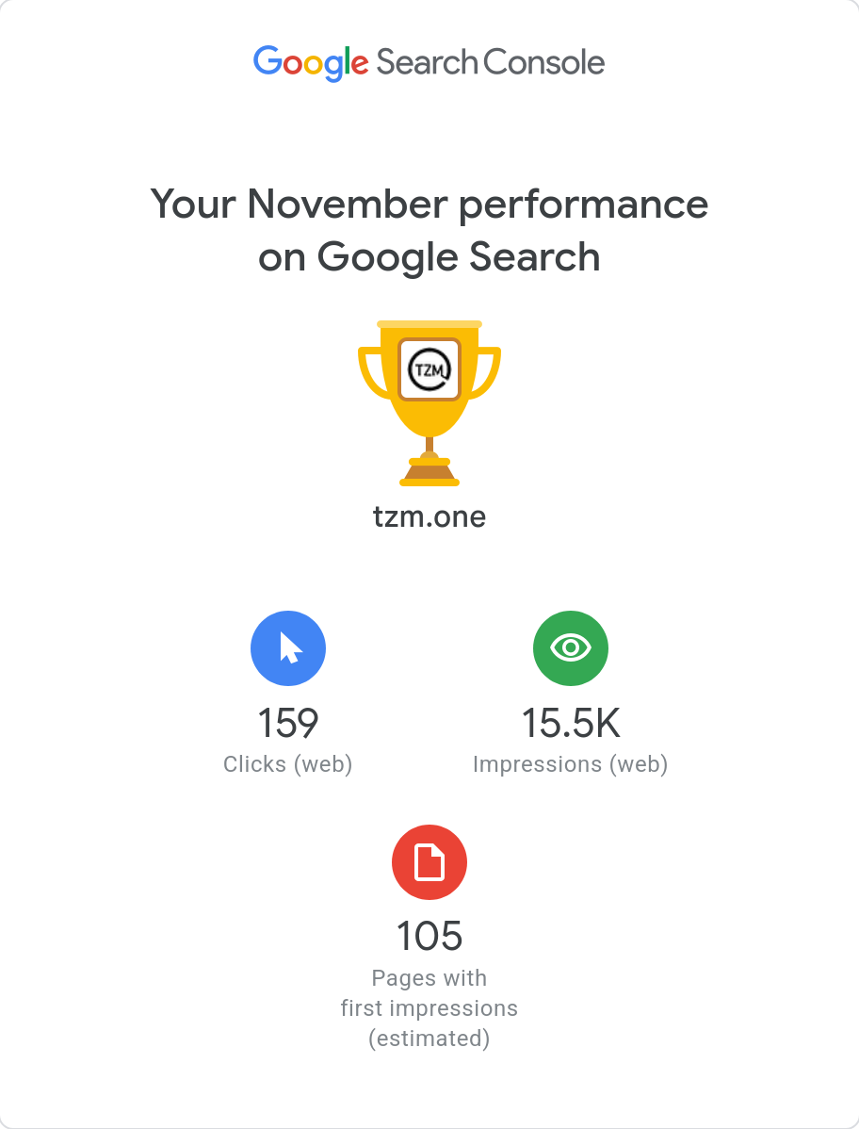
Task: Open the tzm.one site link
Action: [429, 516]
